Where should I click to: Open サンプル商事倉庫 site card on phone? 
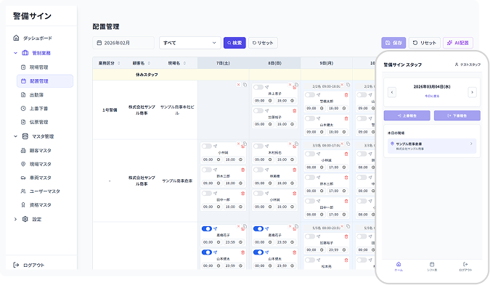coord(432,146)
